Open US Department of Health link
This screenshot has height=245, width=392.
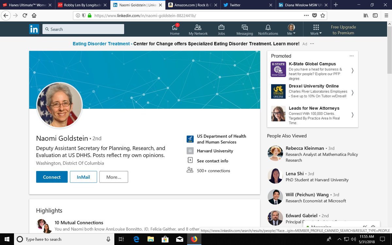coord(221,139)
